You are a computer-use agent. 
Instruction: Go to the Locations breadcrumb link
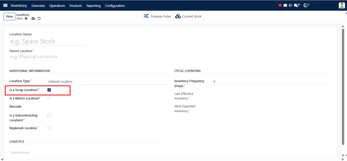tap(23, 15)
